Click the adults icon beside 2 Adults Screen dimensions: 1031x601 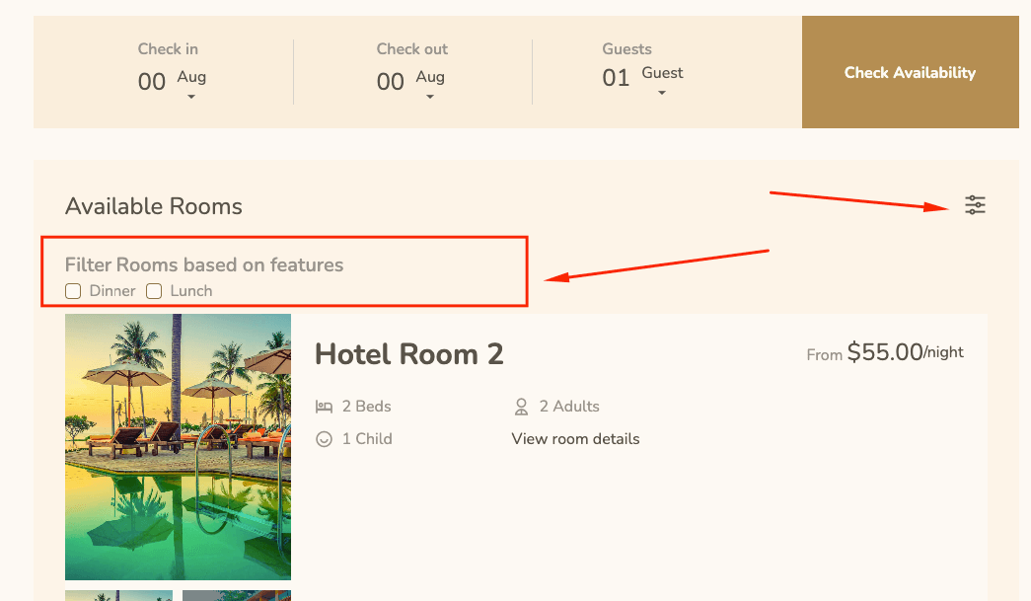pyautogui.click(x=521, y=406)
